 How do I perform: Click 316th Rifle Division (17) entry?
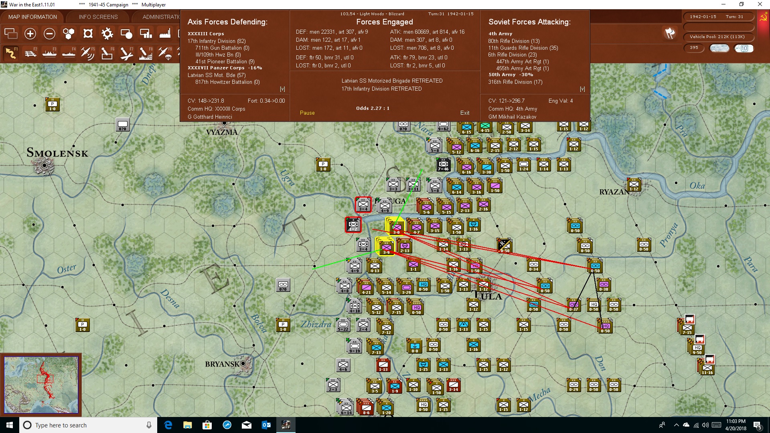[515, 82]
